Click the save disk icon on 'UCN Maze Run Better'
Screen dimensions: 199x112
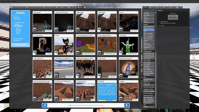56,75
